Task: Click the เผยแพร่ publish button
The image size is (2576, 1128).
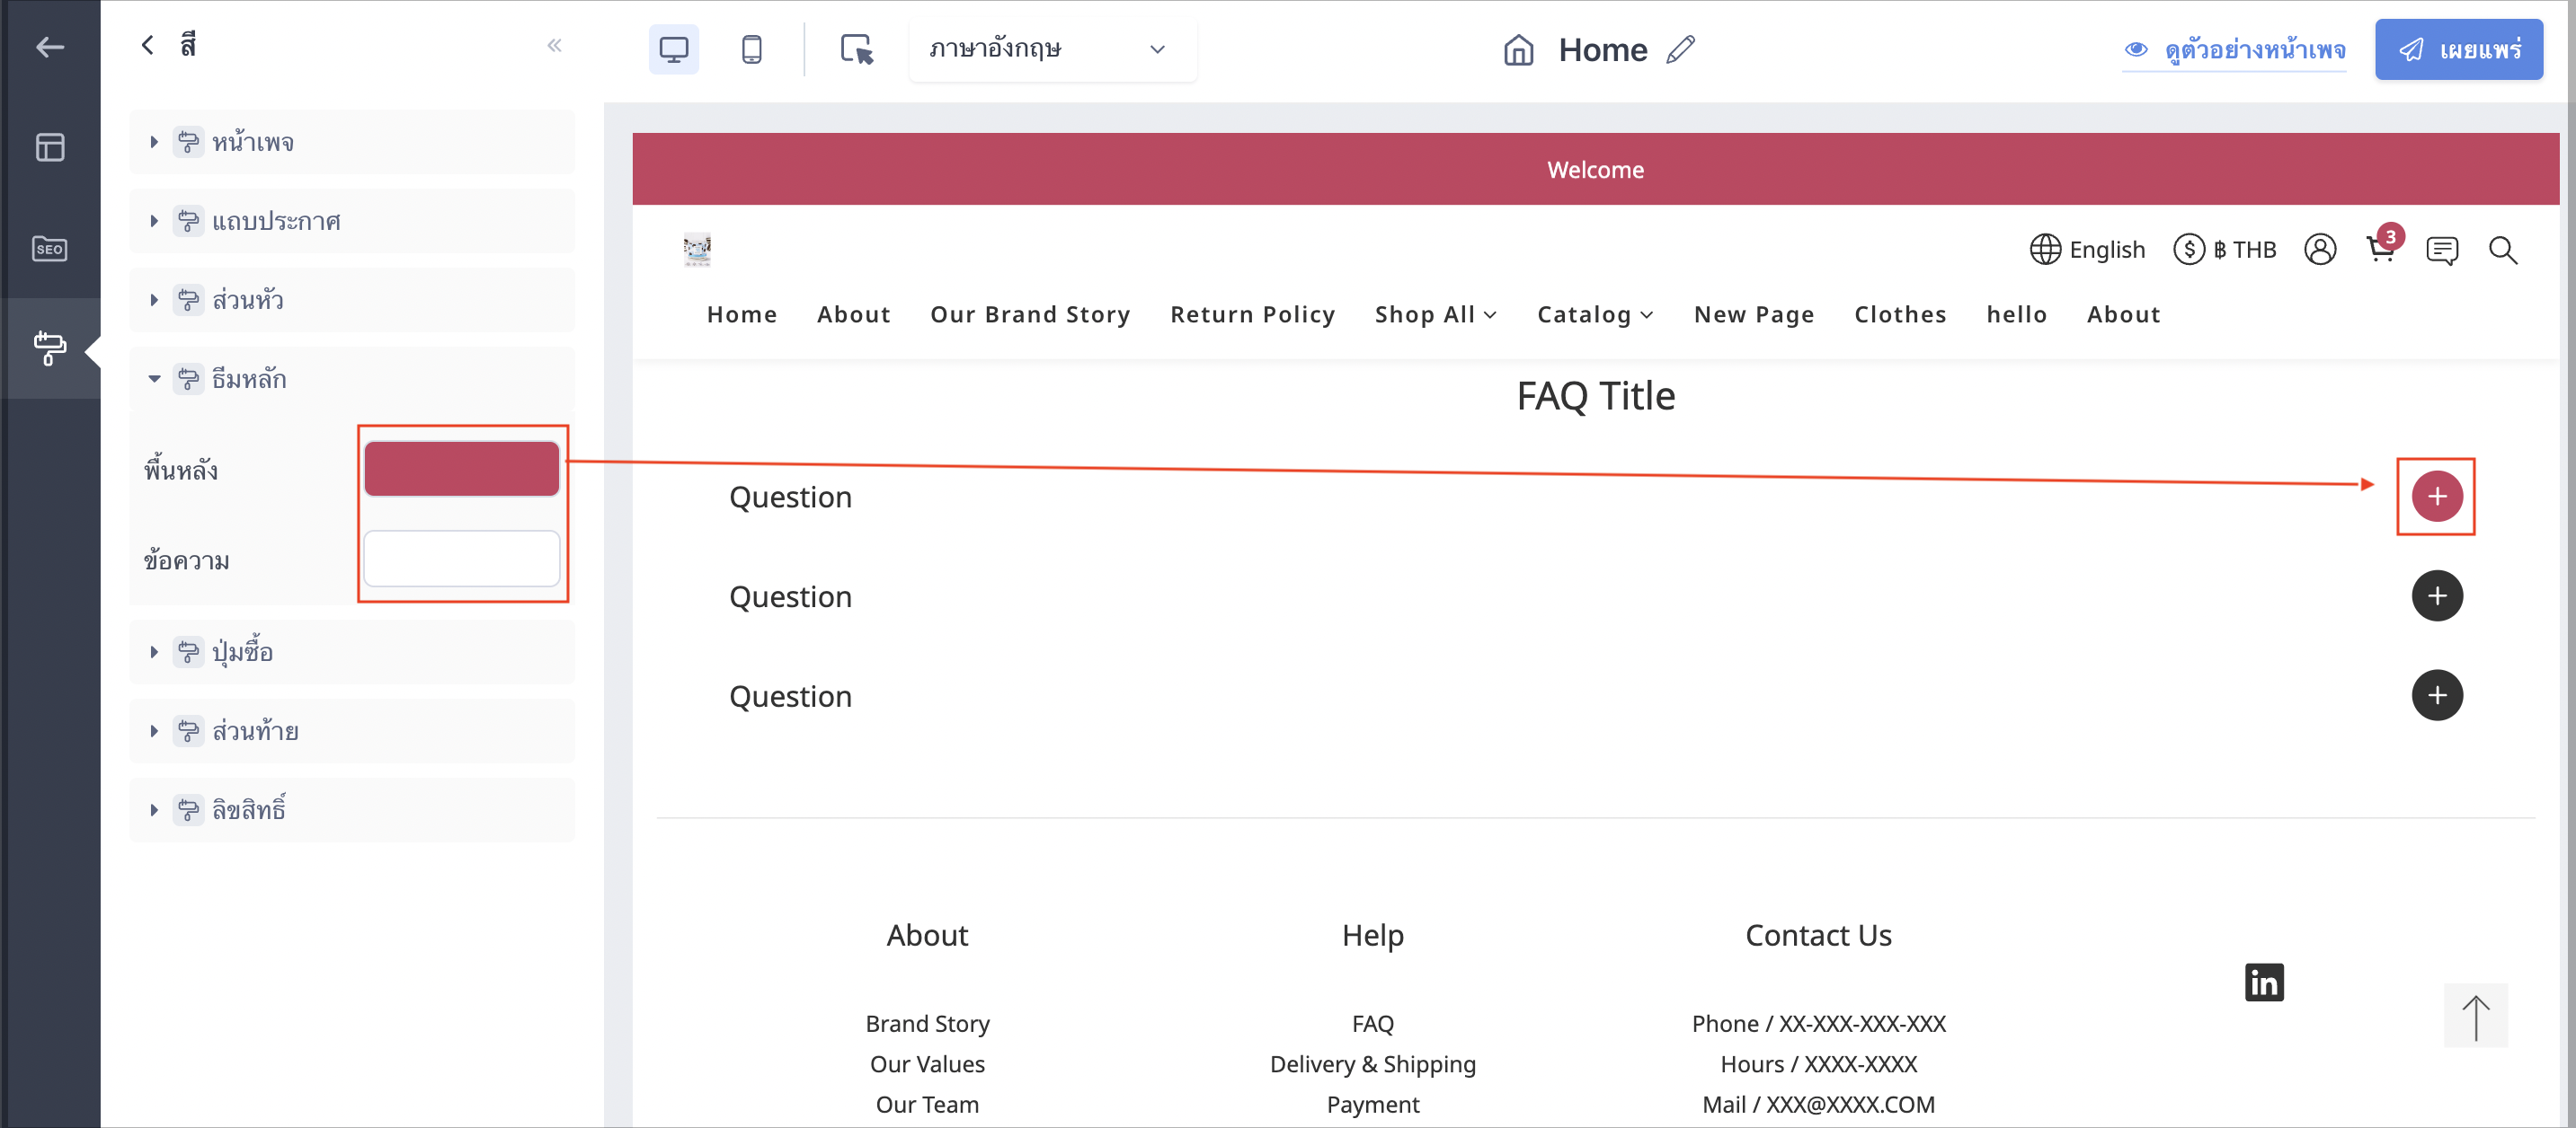Action: [x=2458, y=49]
